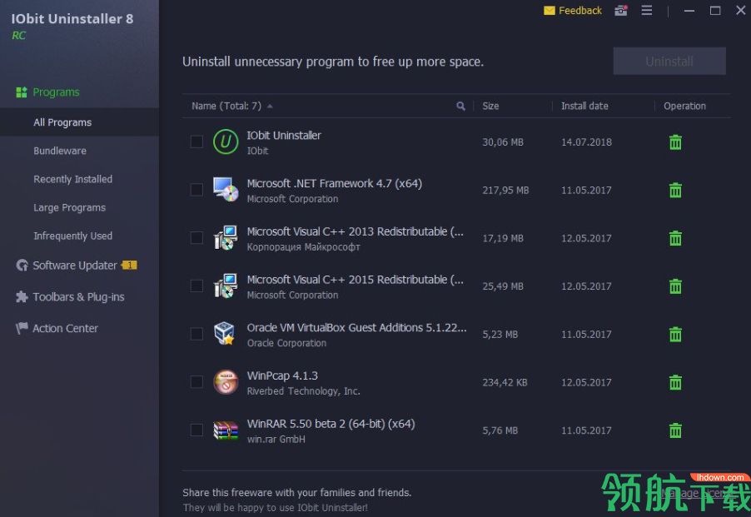Toggle sort arrow beside Name (Total: 7)
751x517 pixels.
tap(270, 107)
